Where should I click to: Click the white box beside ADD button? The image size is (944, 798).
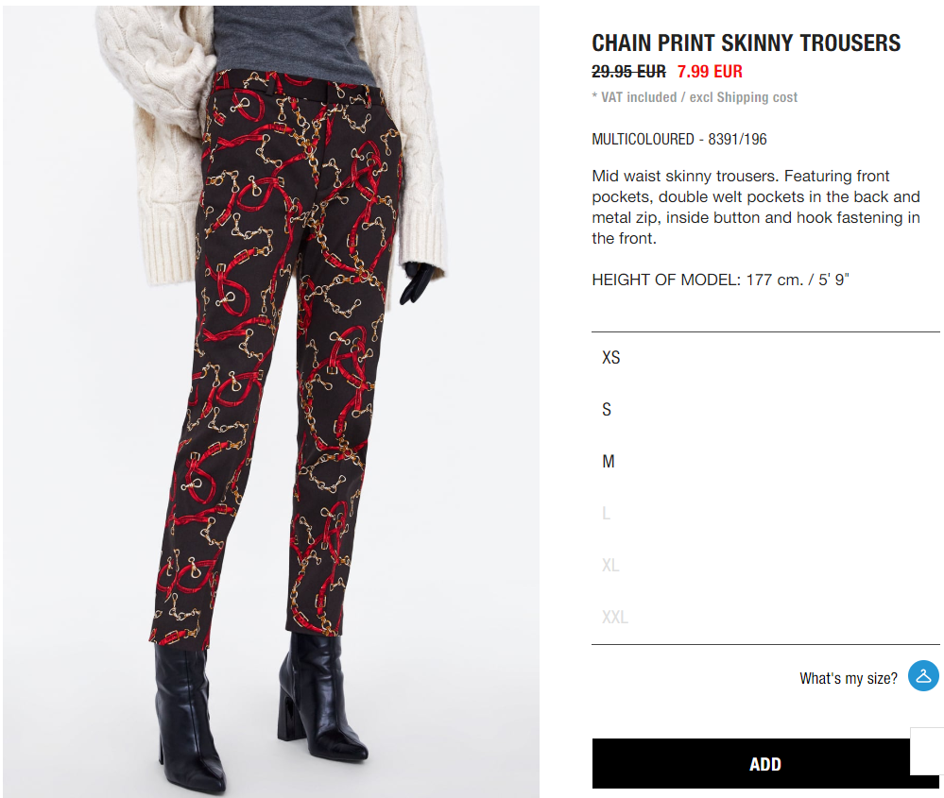pyautogui.click(x=927, y=751)
